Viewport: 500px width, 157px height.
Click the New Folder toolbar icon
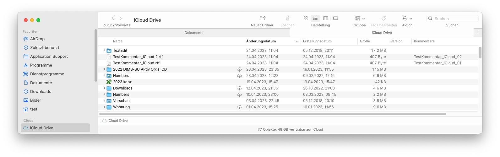click(x=263, y=19)
